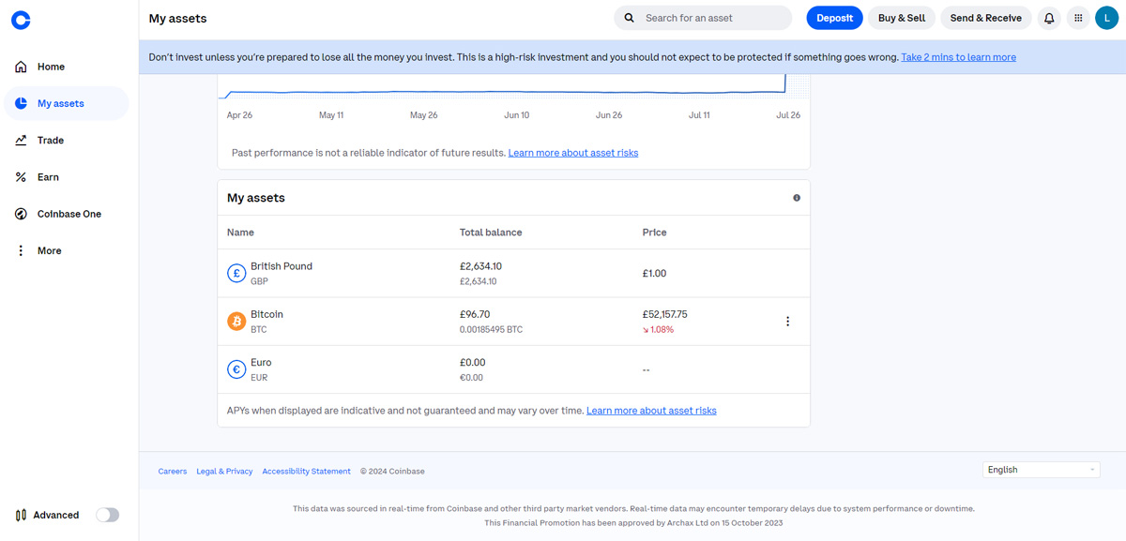Open Coinbase One in the sidebar
This screenshot has height=541, width=1126.
click(66, 214)
